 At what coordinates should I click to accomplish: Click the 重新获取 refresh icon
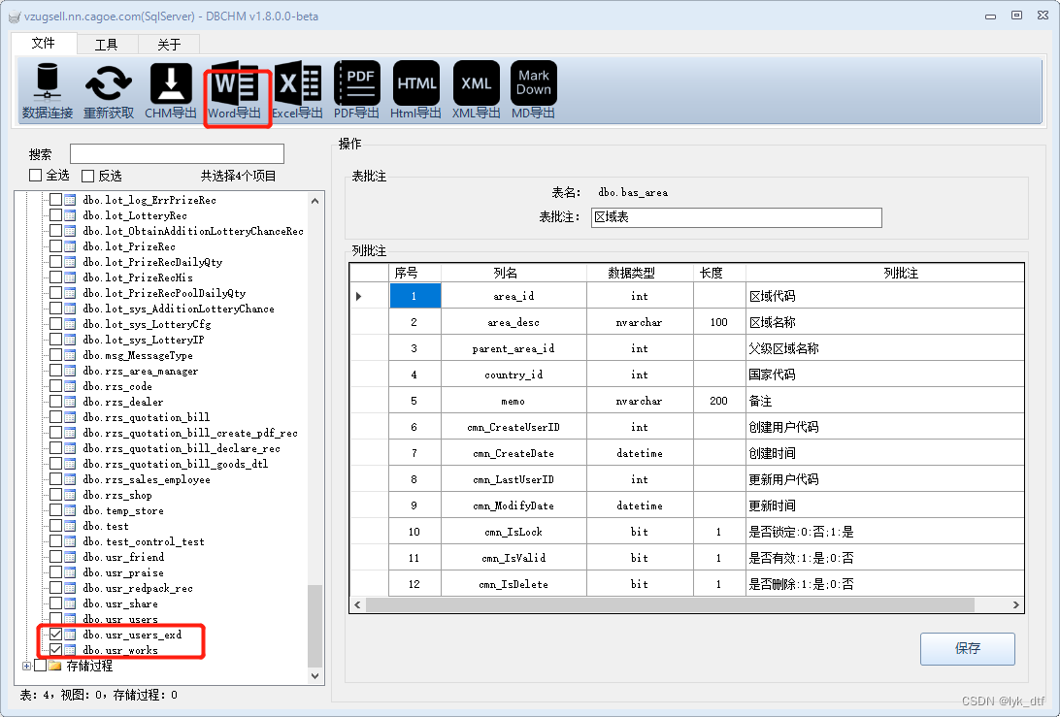[x=107, y=89]
